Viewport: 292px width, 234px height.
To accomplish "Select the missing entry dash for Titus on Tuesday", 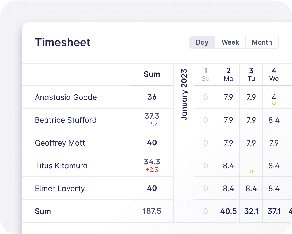I will coord(251,166).
